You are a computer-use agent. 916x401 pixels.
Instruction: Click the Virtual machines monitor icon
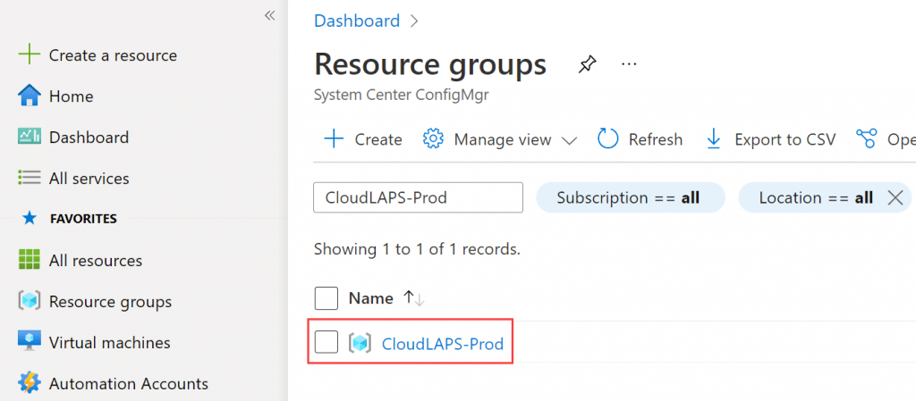30,342
